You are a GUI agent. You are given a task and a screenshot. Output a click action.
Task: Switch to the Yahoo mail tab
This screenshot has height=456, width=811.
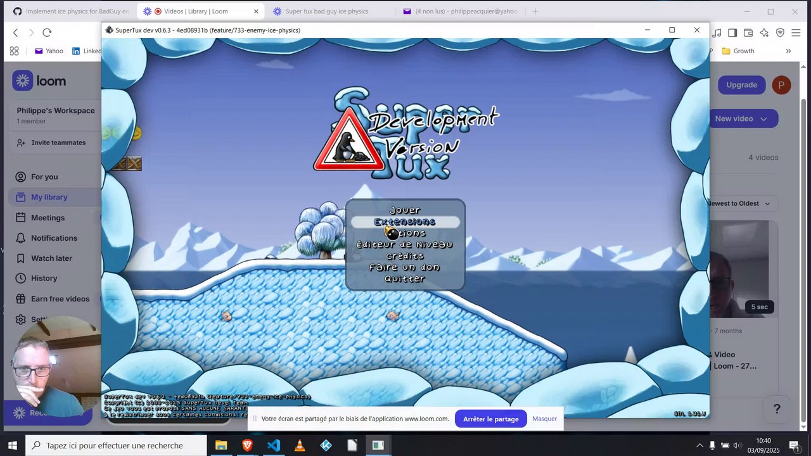tap(461, 11)
